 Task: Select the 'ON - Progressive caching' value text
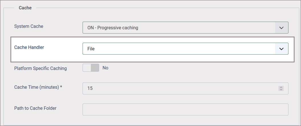coord(113,28)
